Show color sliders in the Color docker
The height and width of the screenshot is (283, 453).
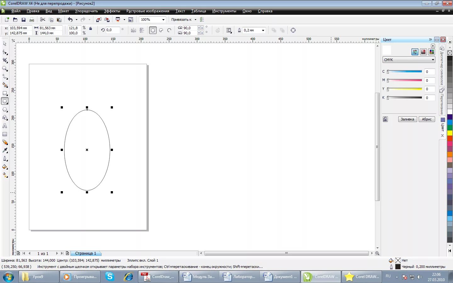415,52
